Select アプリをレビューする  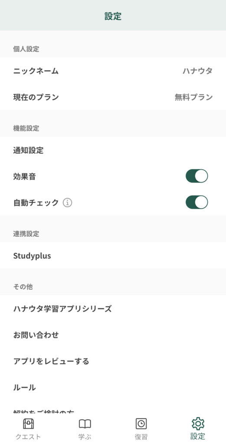(113, 361)
